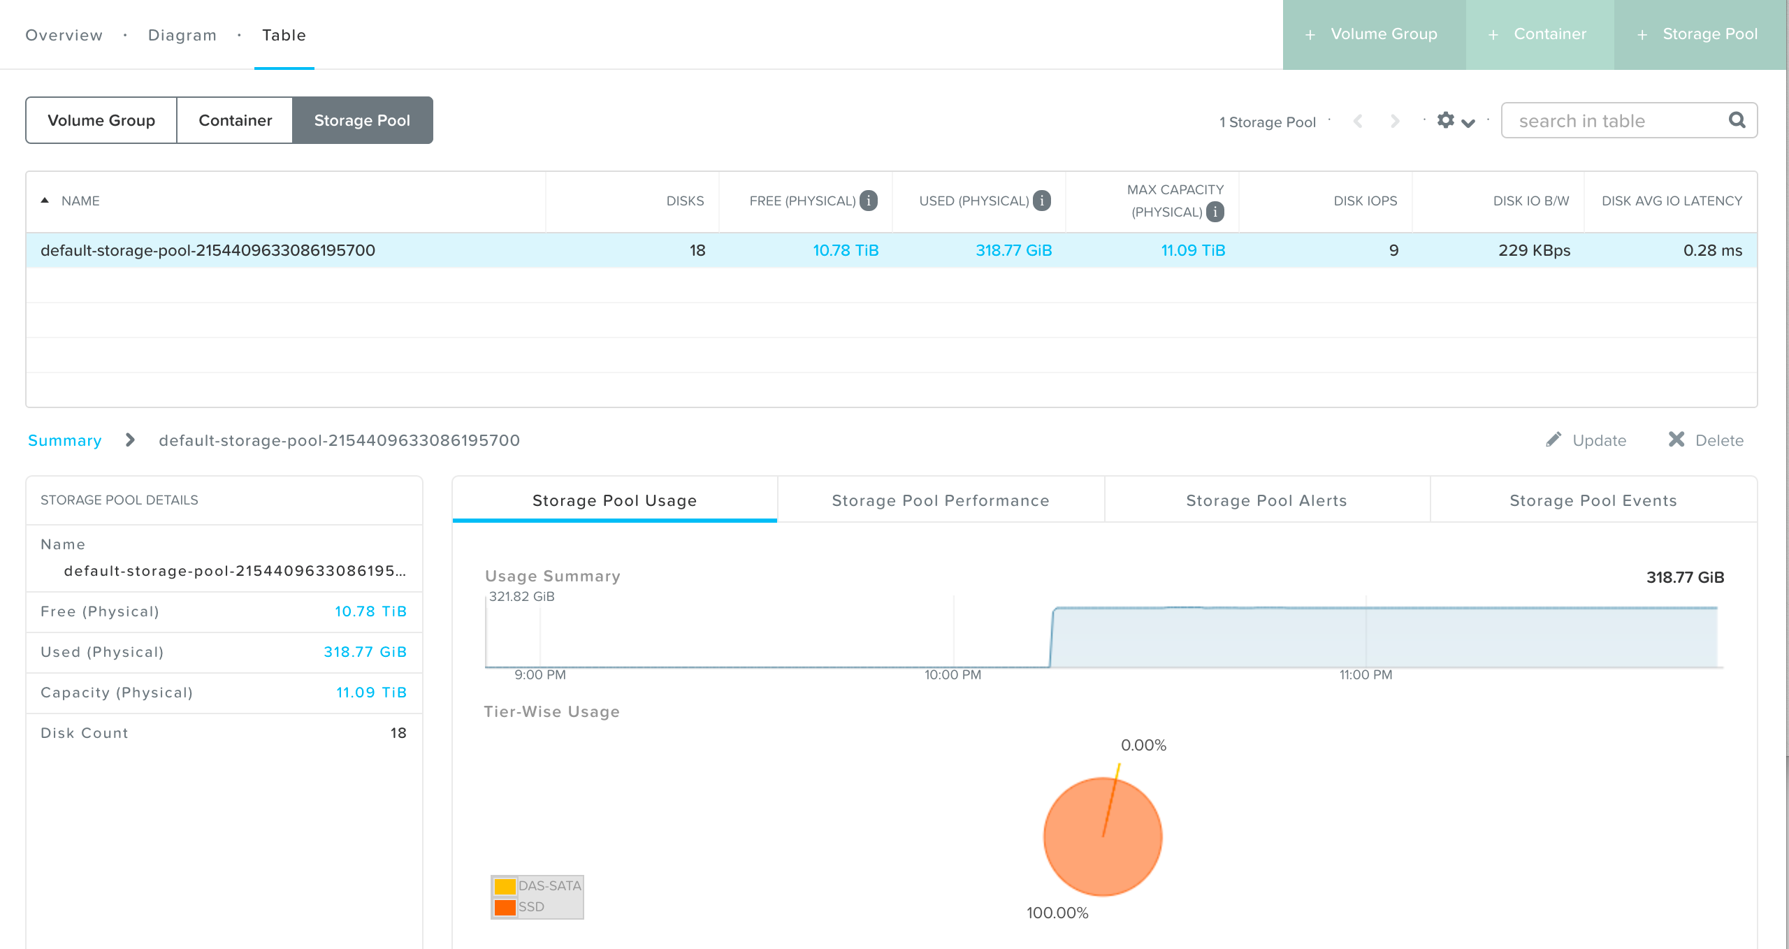Screen dimensions: 1789x949
Task: Click the Max Capacity (Physical) info icon
Action: click(x=1215, y=212)
